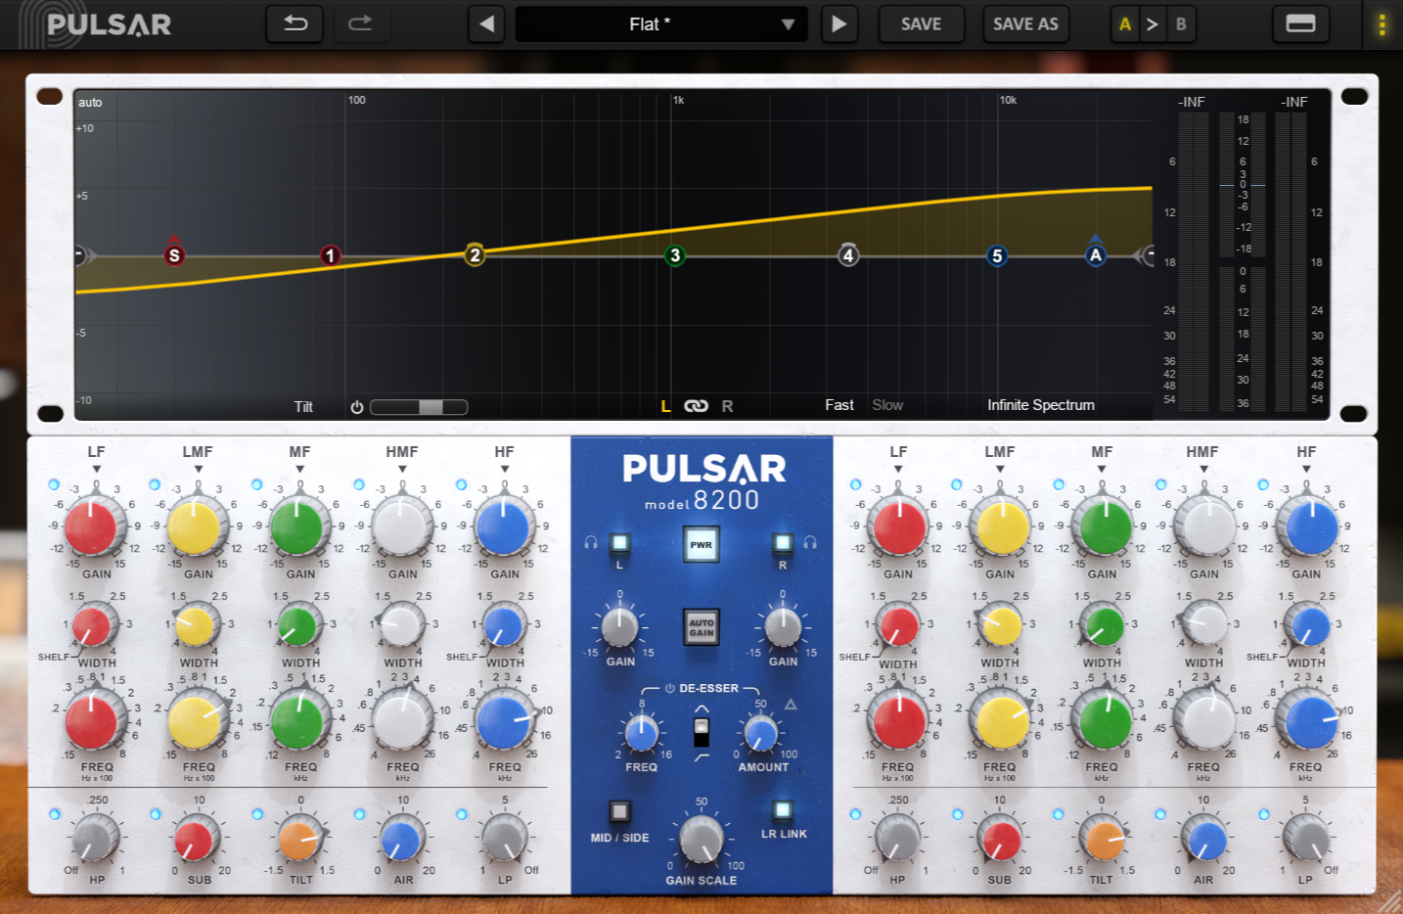Click the left MF green GAIN knob
Viewport: 1403px width, 914px height.
(296, 526)
